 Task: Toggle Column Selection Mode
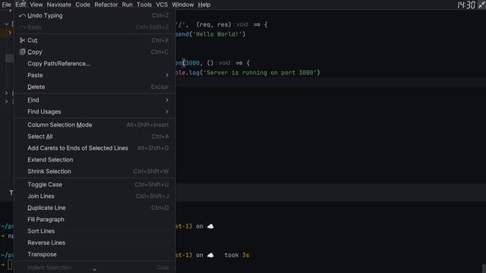click(x=95, y=124)
